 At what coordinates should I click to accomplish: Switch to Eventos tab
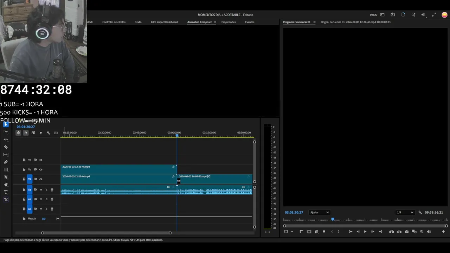(250, 22)
